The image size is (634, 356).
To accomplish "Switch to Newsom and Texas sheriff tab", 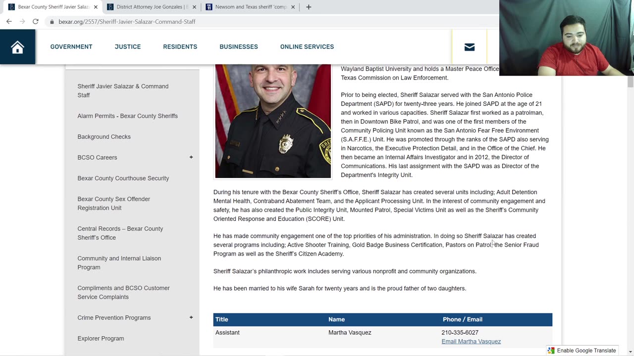I will coord(251,7).
